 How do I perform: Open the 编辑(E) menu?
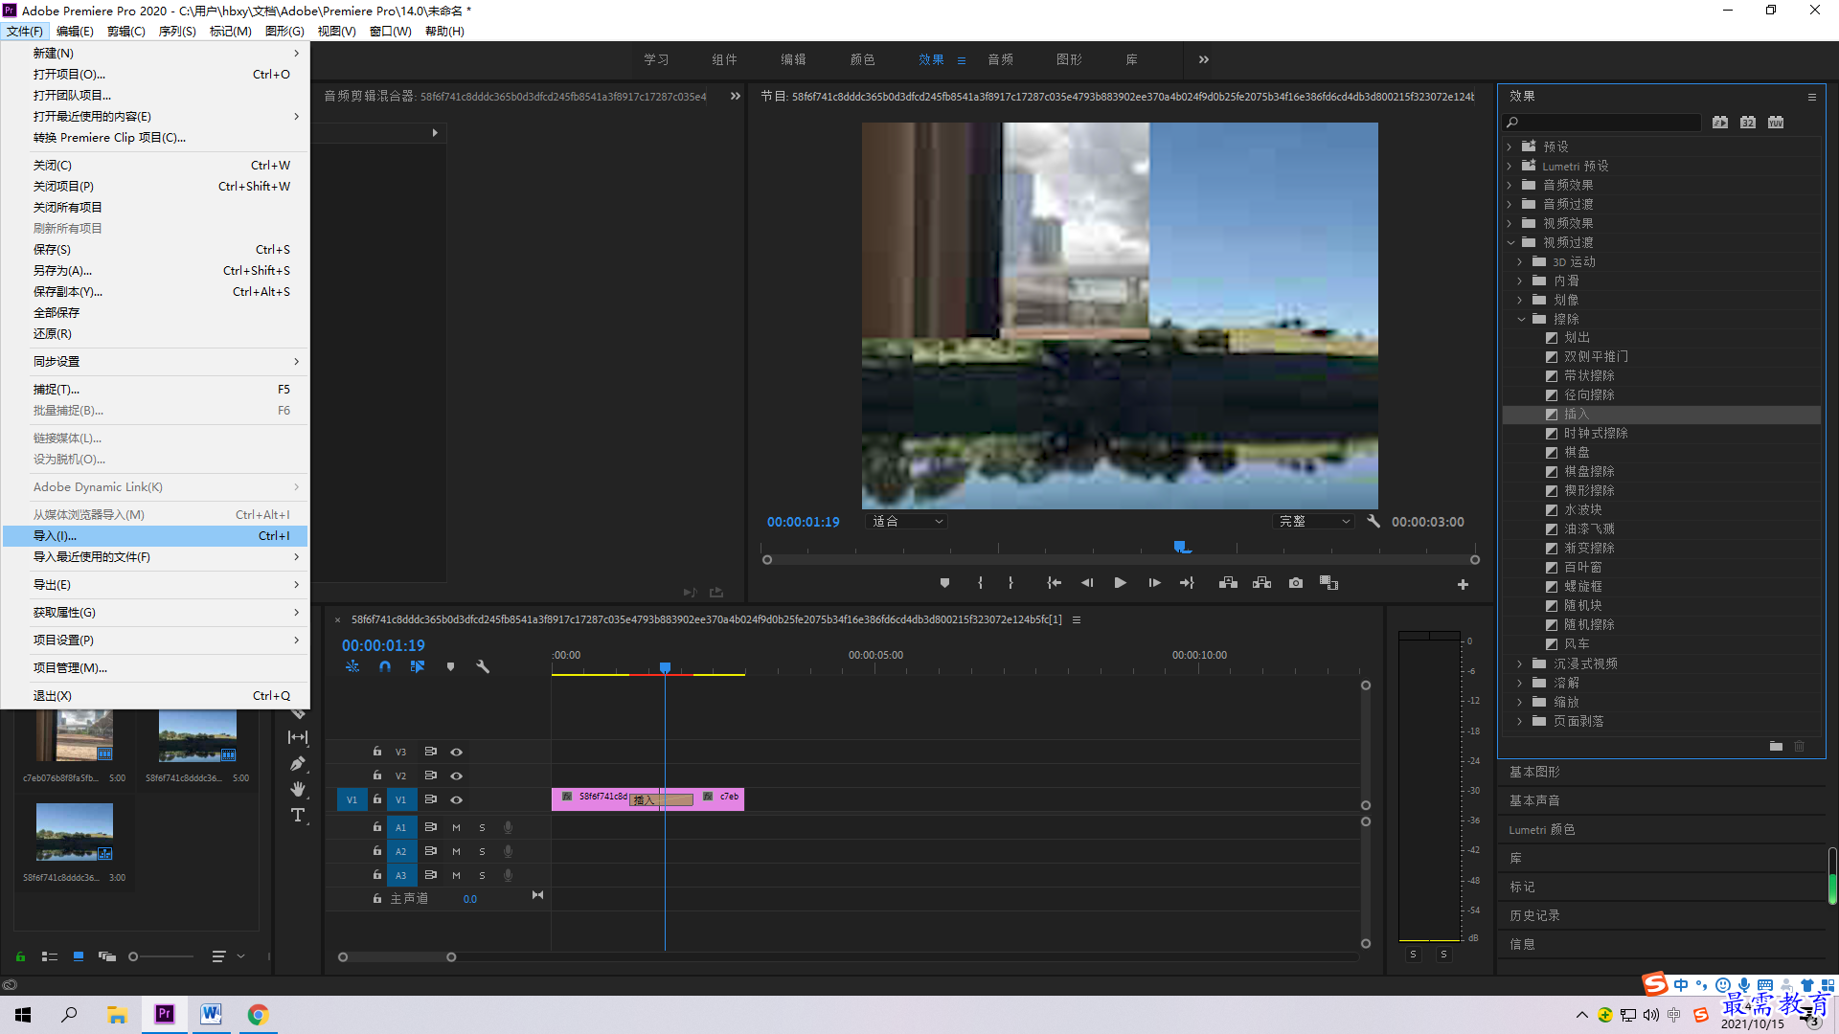[75, 31]
